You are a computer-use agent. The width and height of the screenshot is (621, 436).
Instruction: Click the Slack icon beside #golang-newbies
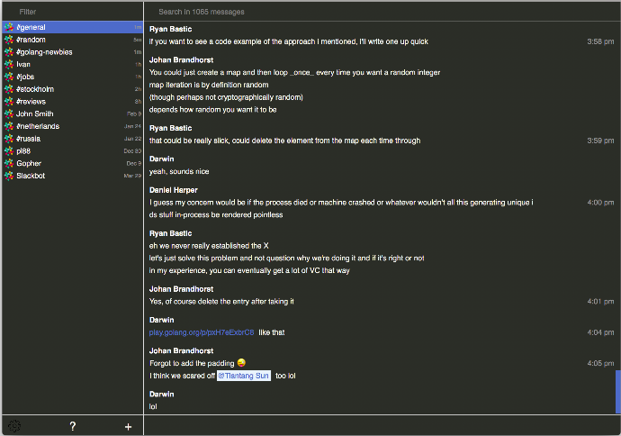coord(9,52)
